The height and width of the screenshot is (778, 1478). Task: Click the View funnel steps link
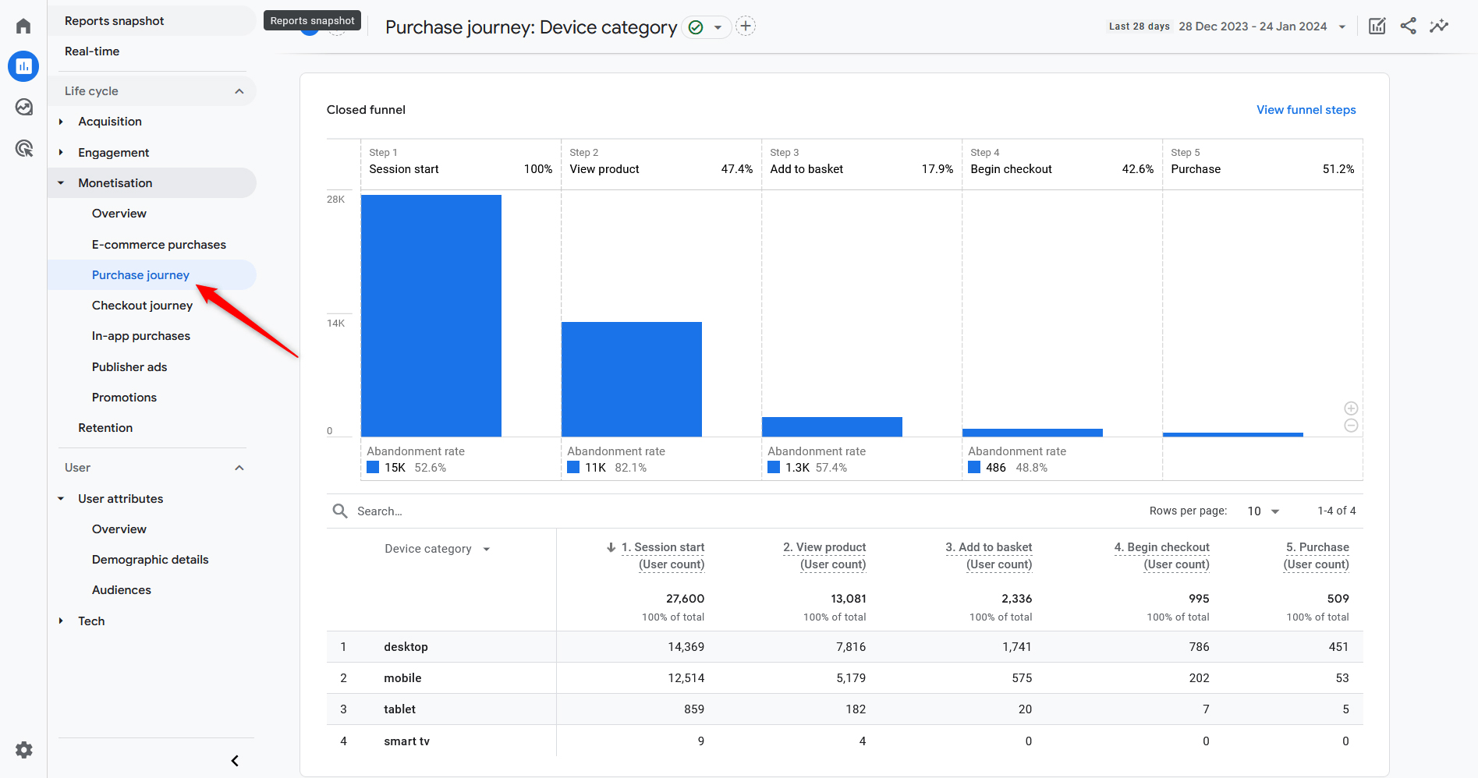pos(1306,109)
